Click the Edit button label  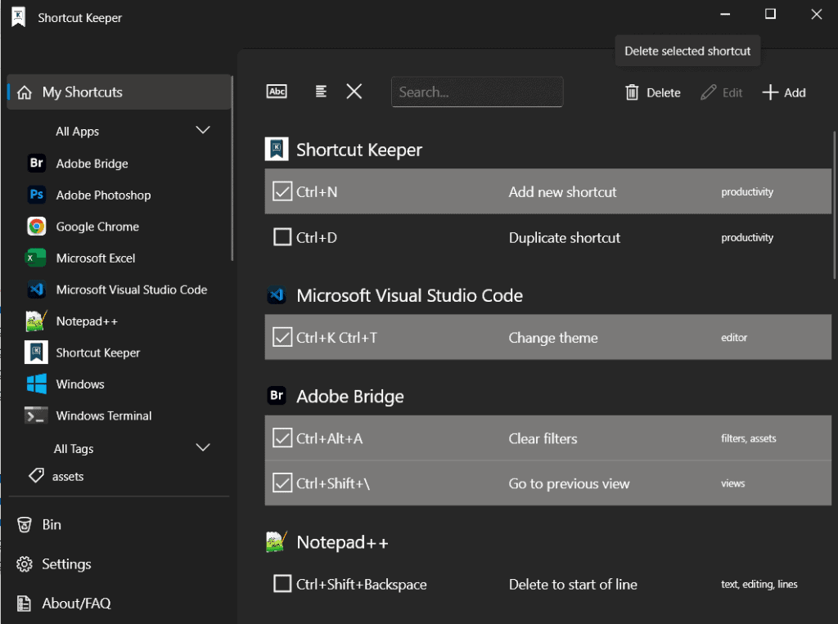pos(732,92)
